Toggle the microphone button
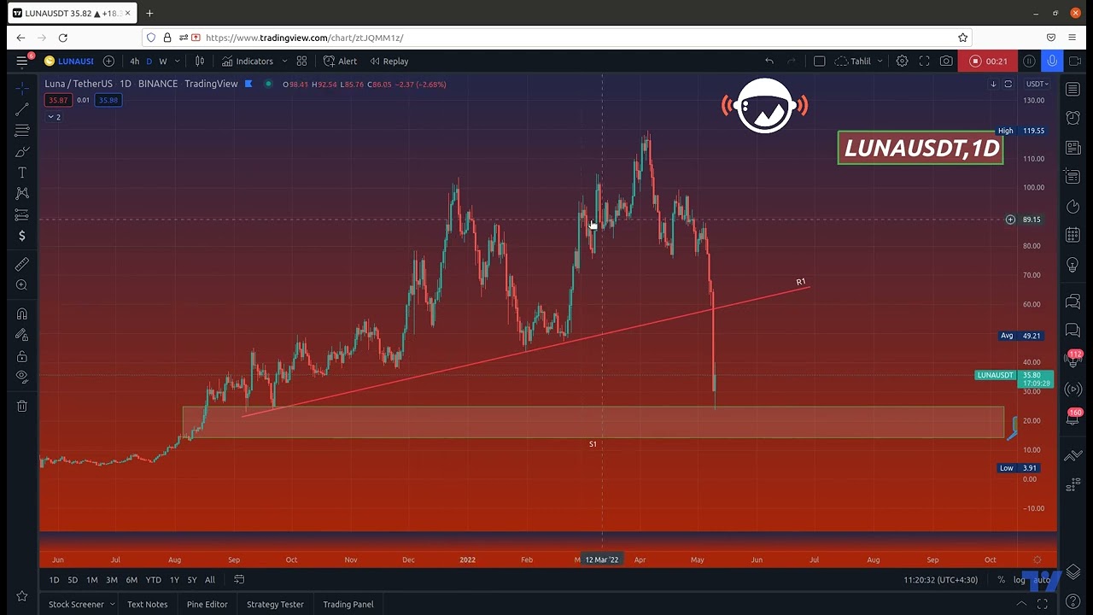Viewport: 1093px width, 615px height. pyautogui.click(x=1052, y=61)
